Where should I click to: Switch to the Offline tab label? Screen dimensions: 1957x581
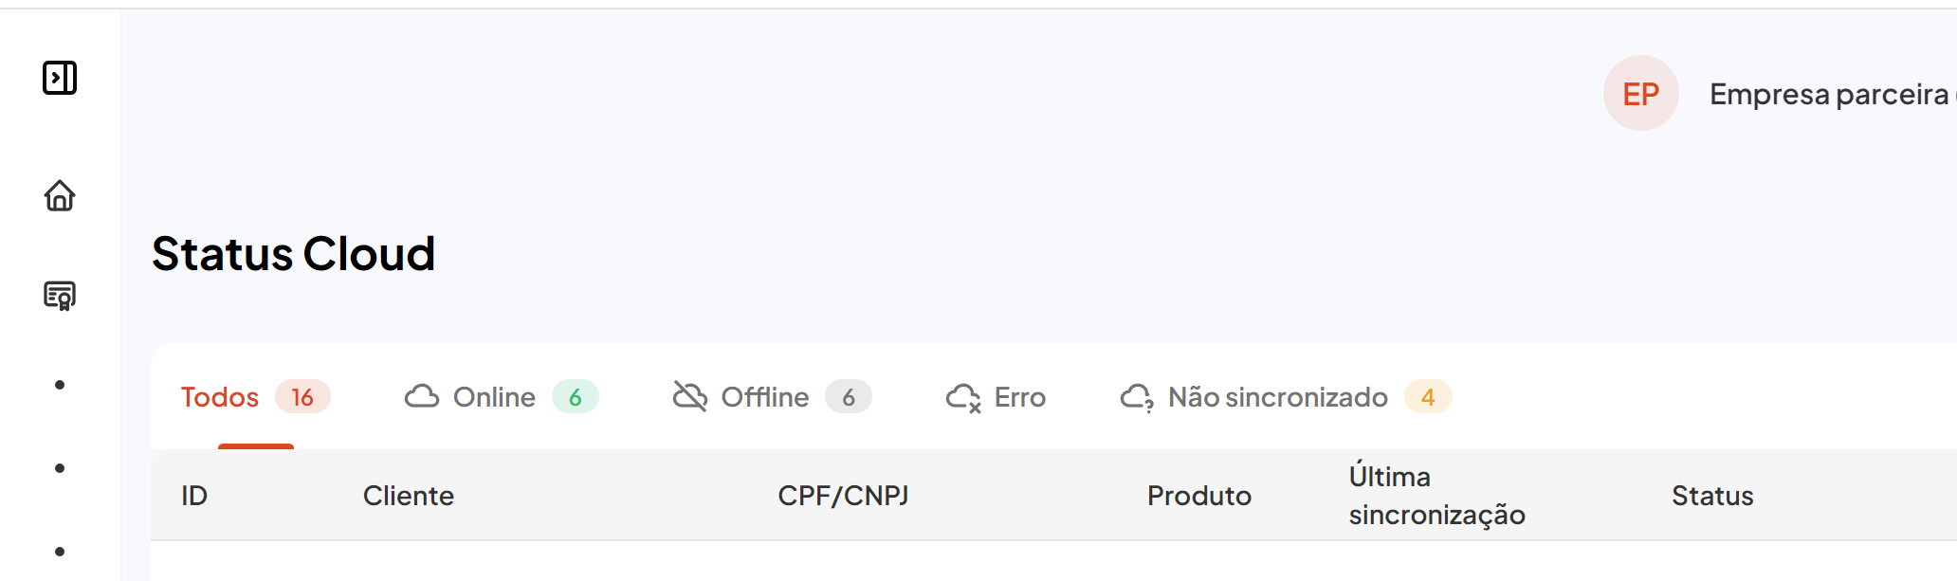click(x=765, y=397)
